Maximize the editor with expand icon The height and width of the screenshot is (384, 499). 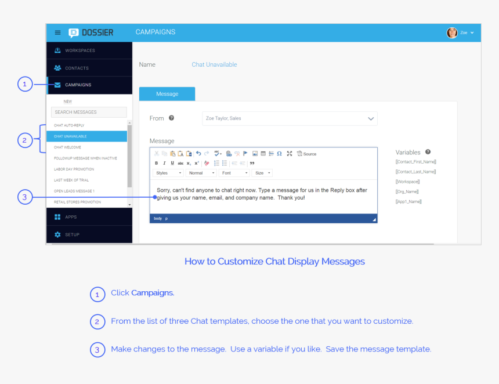click(x=290, y=154)
